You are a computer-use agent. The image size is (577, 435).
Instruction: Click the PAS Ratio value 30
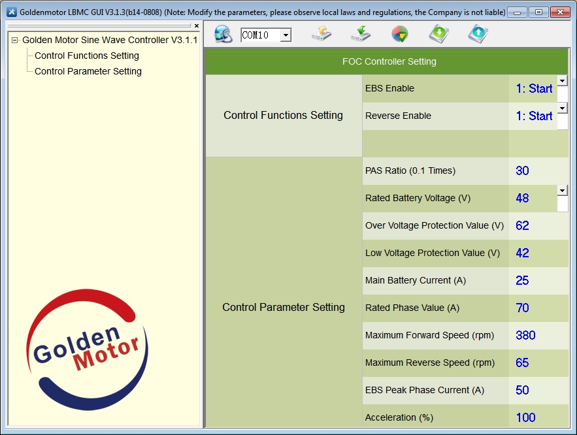pos(522,171)
